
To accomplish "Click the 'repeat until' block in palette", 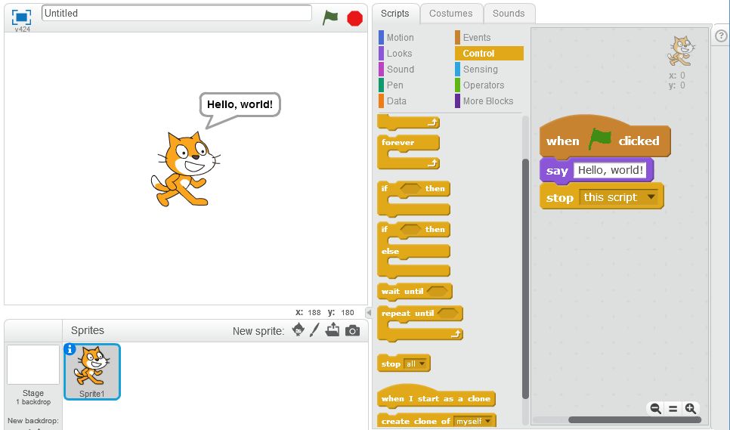I will pyautogui.click(x=407, y=314).
